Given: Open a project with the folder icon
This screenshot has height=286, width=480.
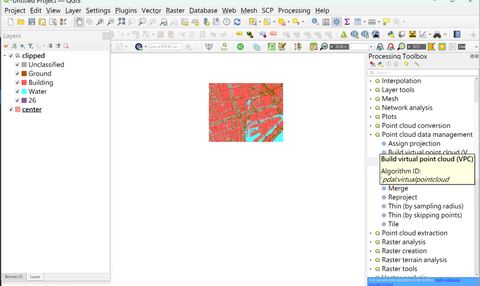Looking at the screenshot, I should (21, 22).
